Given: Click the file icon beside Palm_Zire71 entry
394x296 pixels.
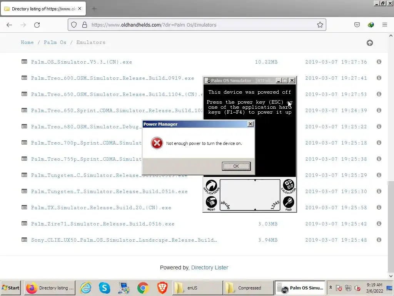Looking at the screenshot, I should pos(24,224).
